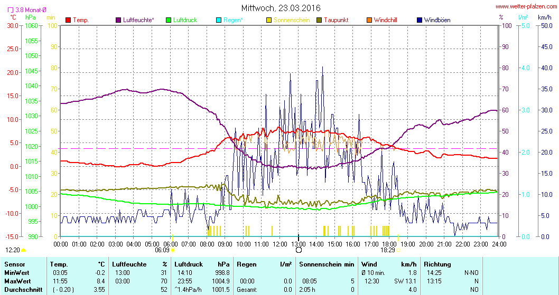Click the Regen* legend label
The width and height of the screenshot is (559, 295).
tap(233, 20)
